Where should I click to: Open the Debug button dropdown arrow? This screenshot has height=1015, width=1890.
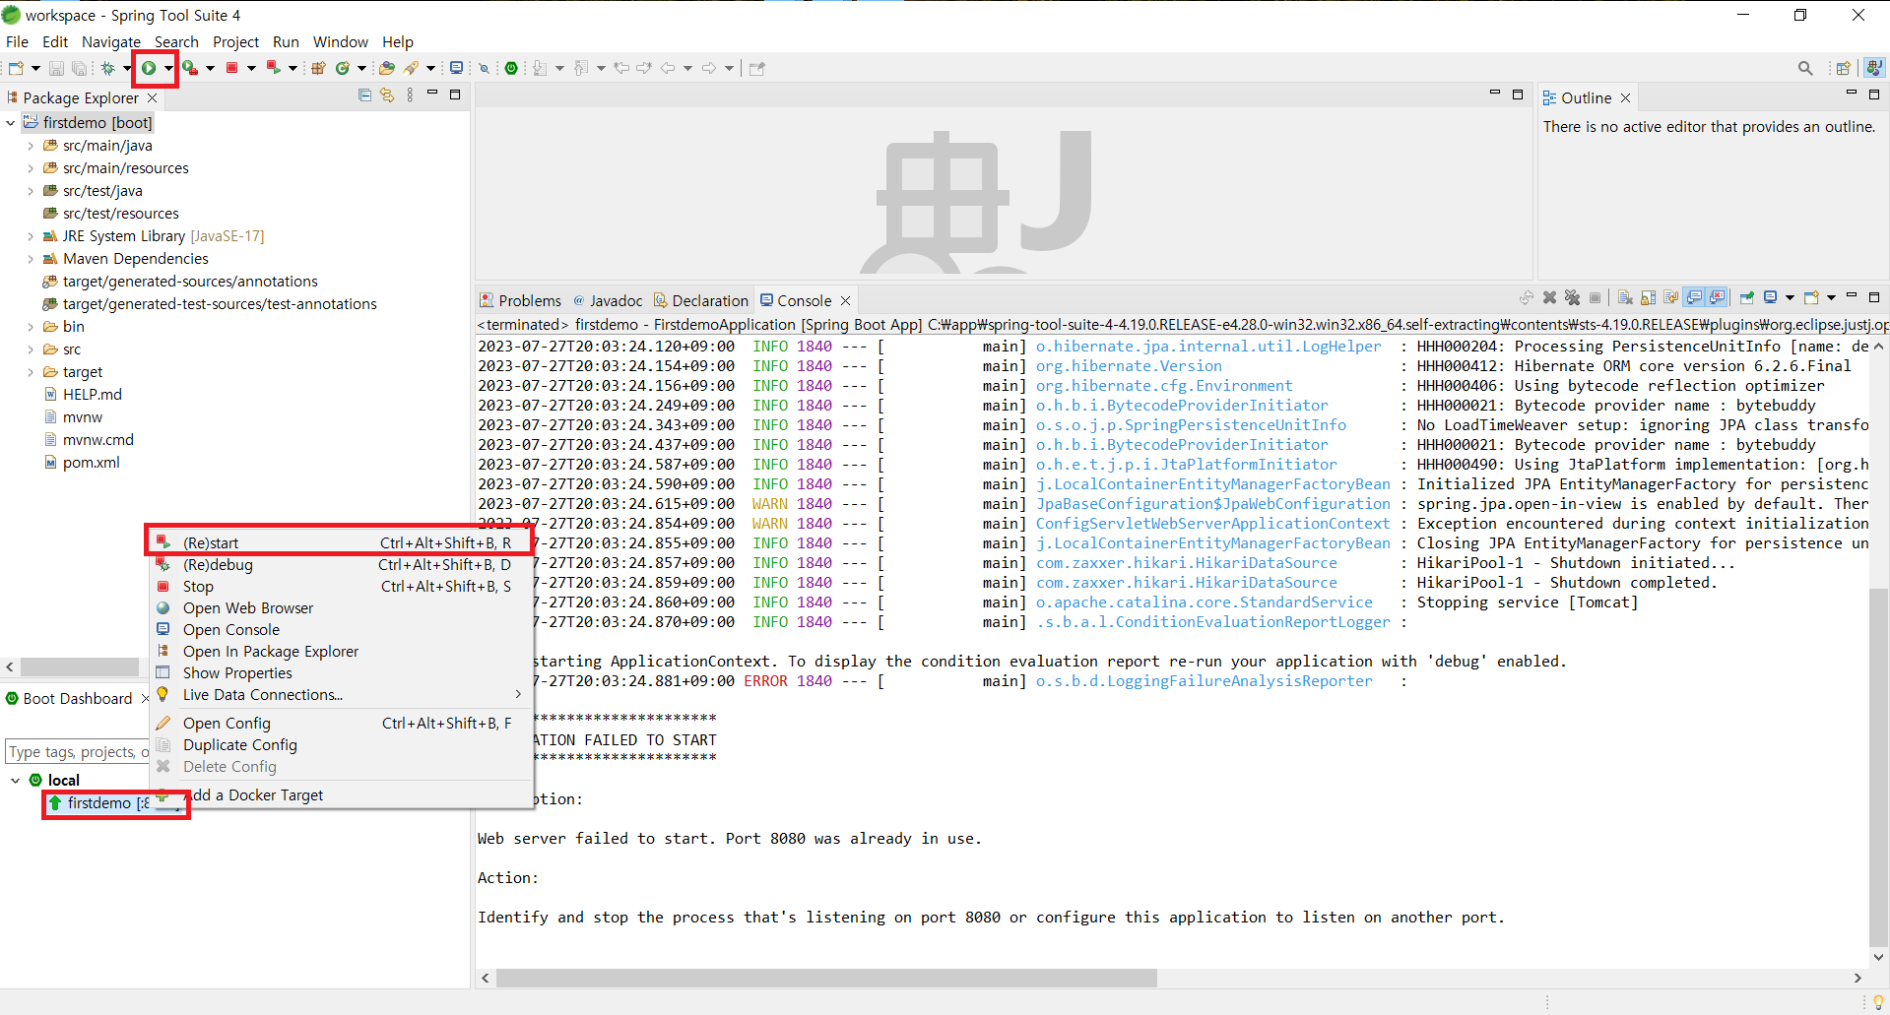127,68
